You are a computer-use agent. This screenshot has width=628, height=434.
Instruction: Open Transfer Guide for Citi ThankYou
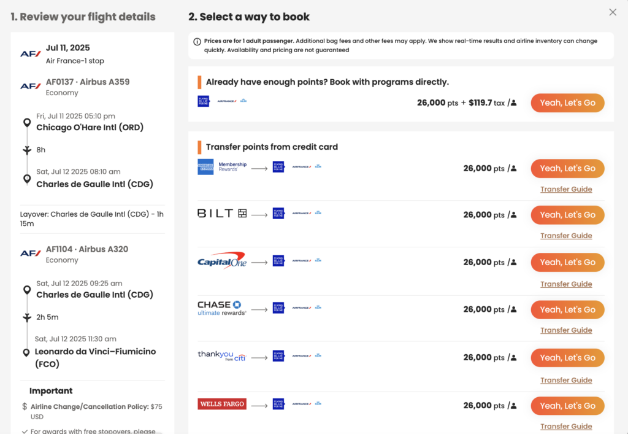pos(566,381)
